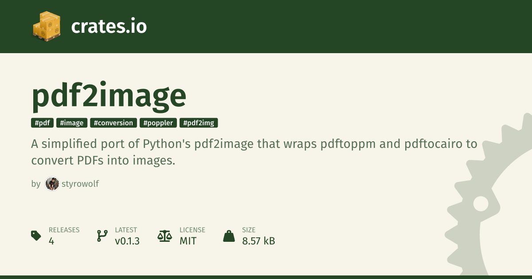This screenshot has height=279, width=532.
Task: Open the crates.io site title
Action: pos(109,27)
